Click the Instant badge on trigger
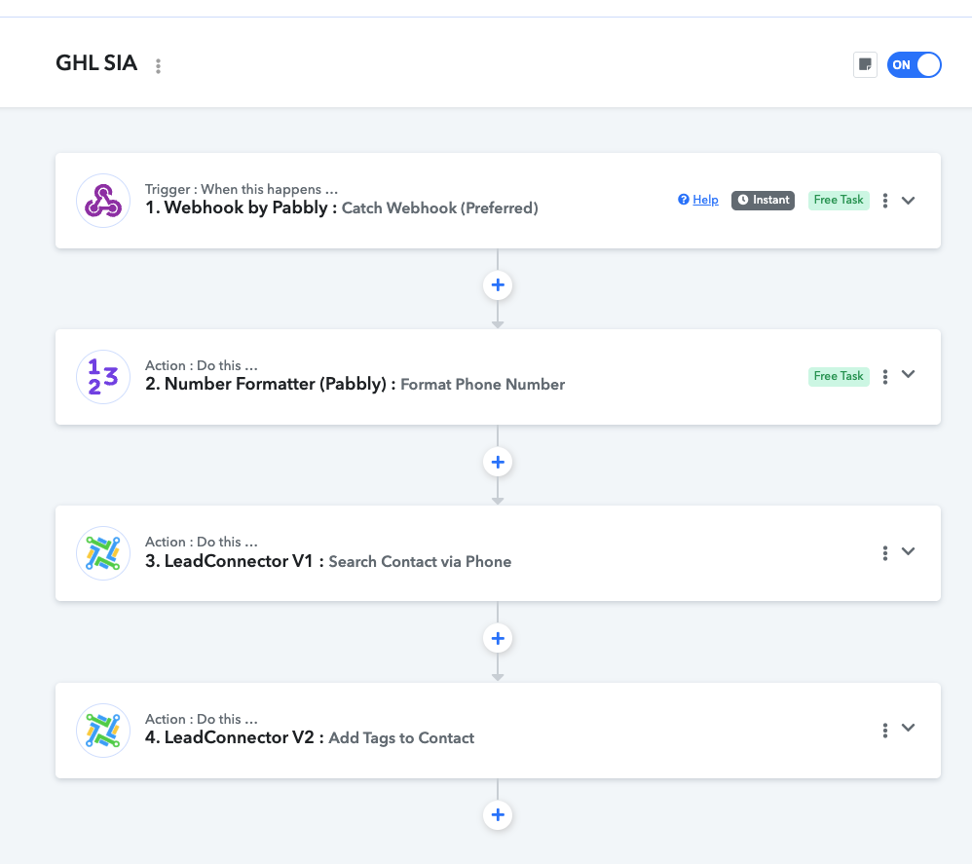The width and height of the screenshot is (972, 864). [763, 201]
